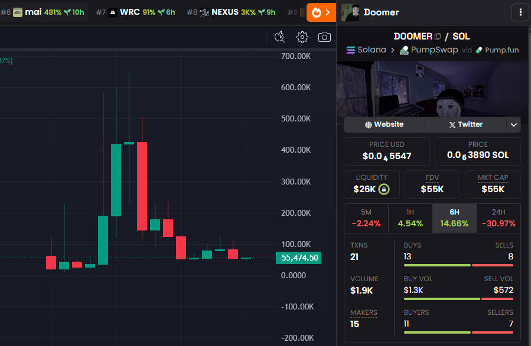
Task: Click the SELL VOL $572 value
Action: (x=503, y=290)
